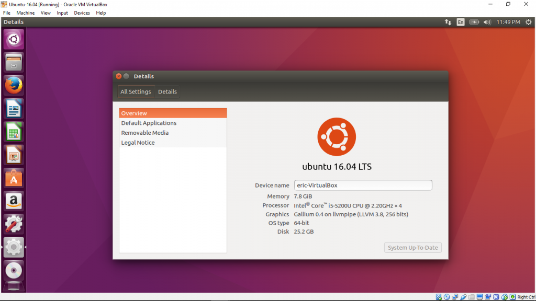The width and height of the screenshot is (536, 301).
Task: Open LibreOffice Calc from the launcher
Action: point(14,132)
